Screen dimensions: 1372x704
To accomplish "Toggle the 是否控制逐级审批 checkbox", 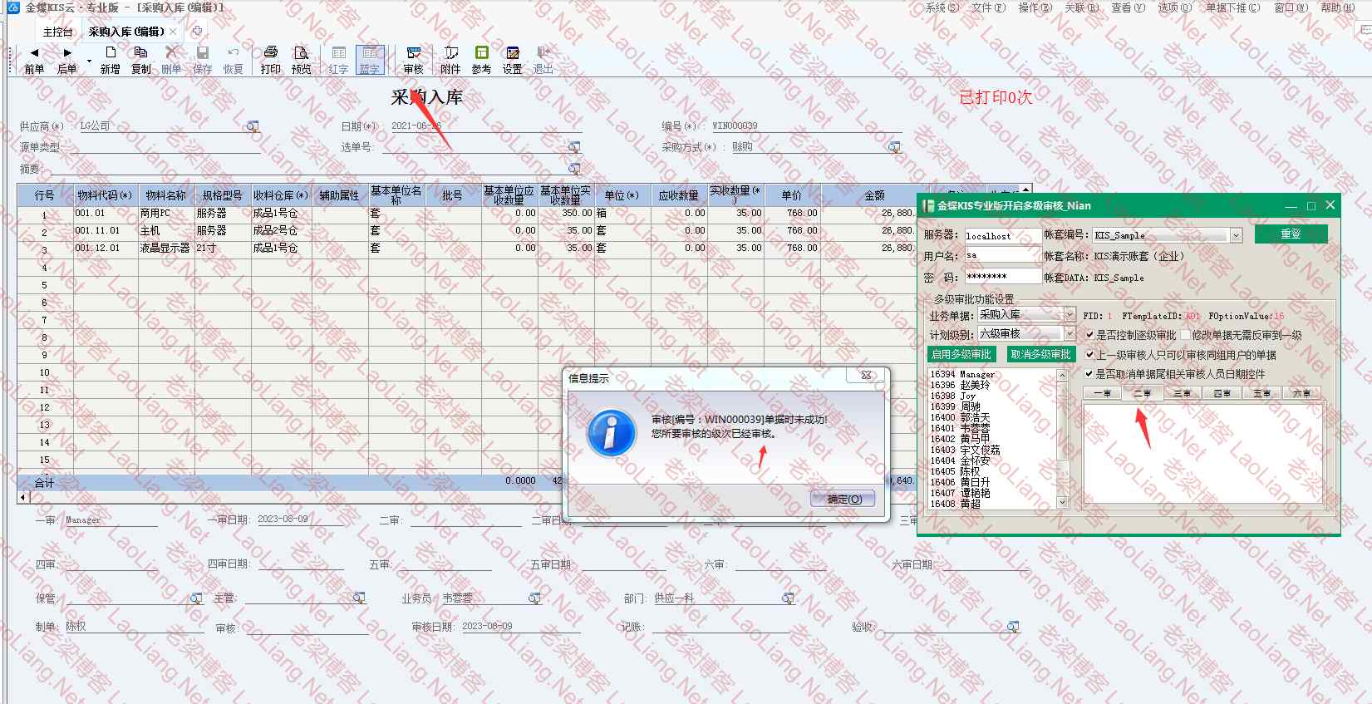I will [1090, 335].
